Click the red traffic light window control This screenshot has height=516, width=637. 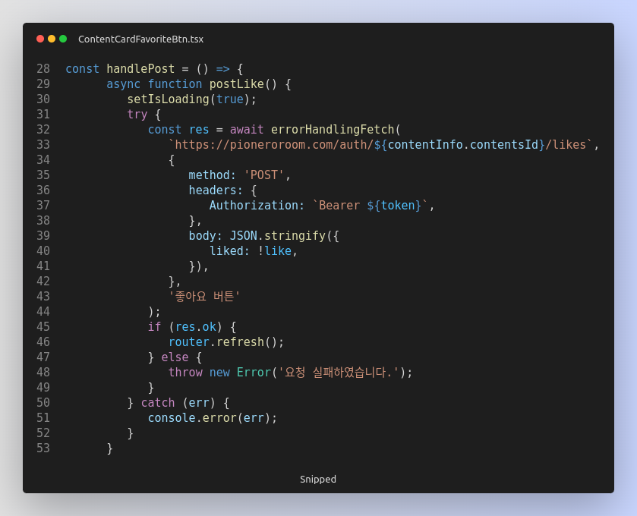[x=39, y=38]
